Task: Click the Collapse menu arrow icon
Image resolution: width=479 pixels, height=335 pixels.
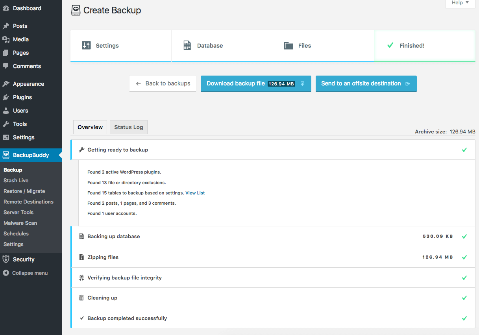Action: click(x=6, y=273)
